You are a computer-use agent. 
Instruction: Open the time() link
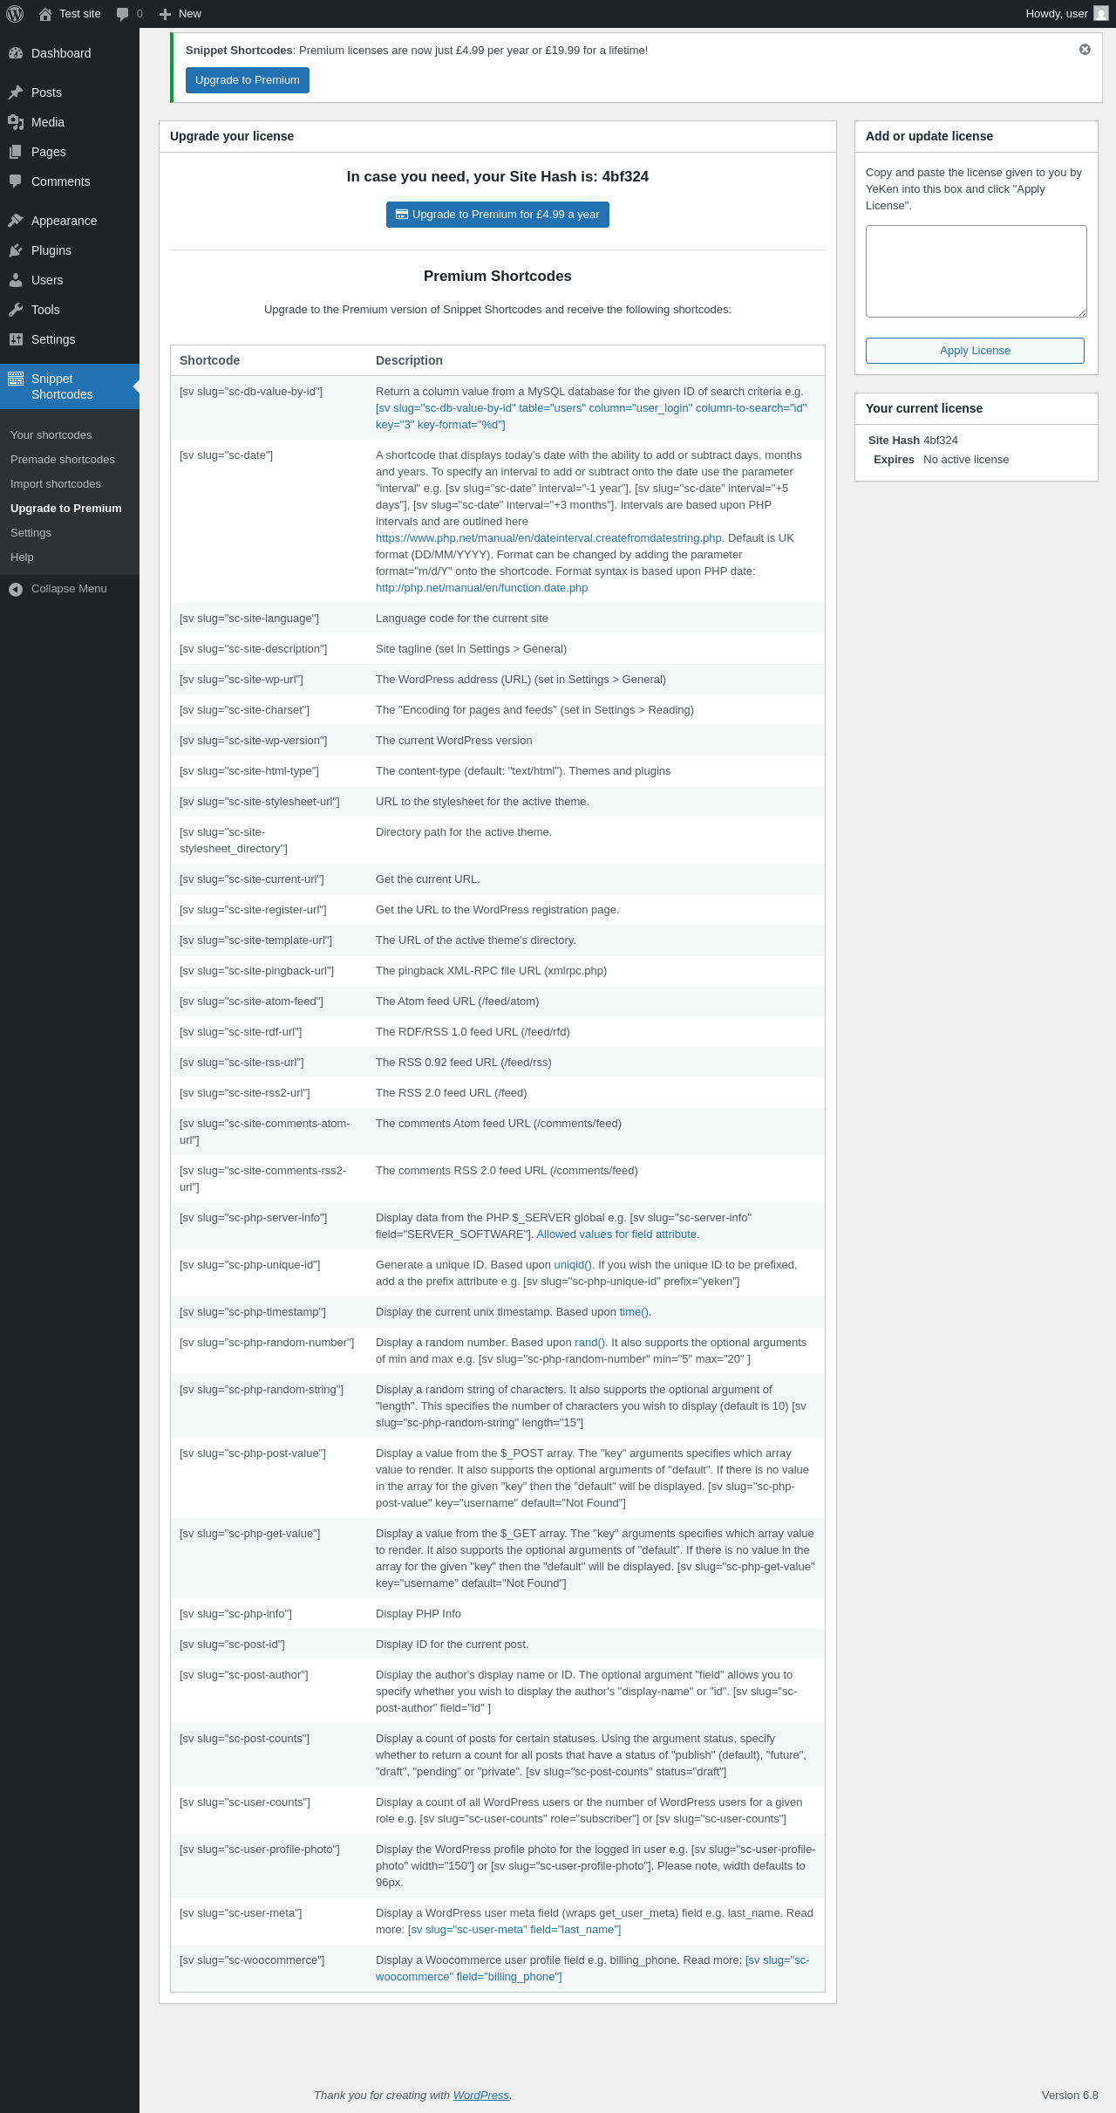(634, 1312)
